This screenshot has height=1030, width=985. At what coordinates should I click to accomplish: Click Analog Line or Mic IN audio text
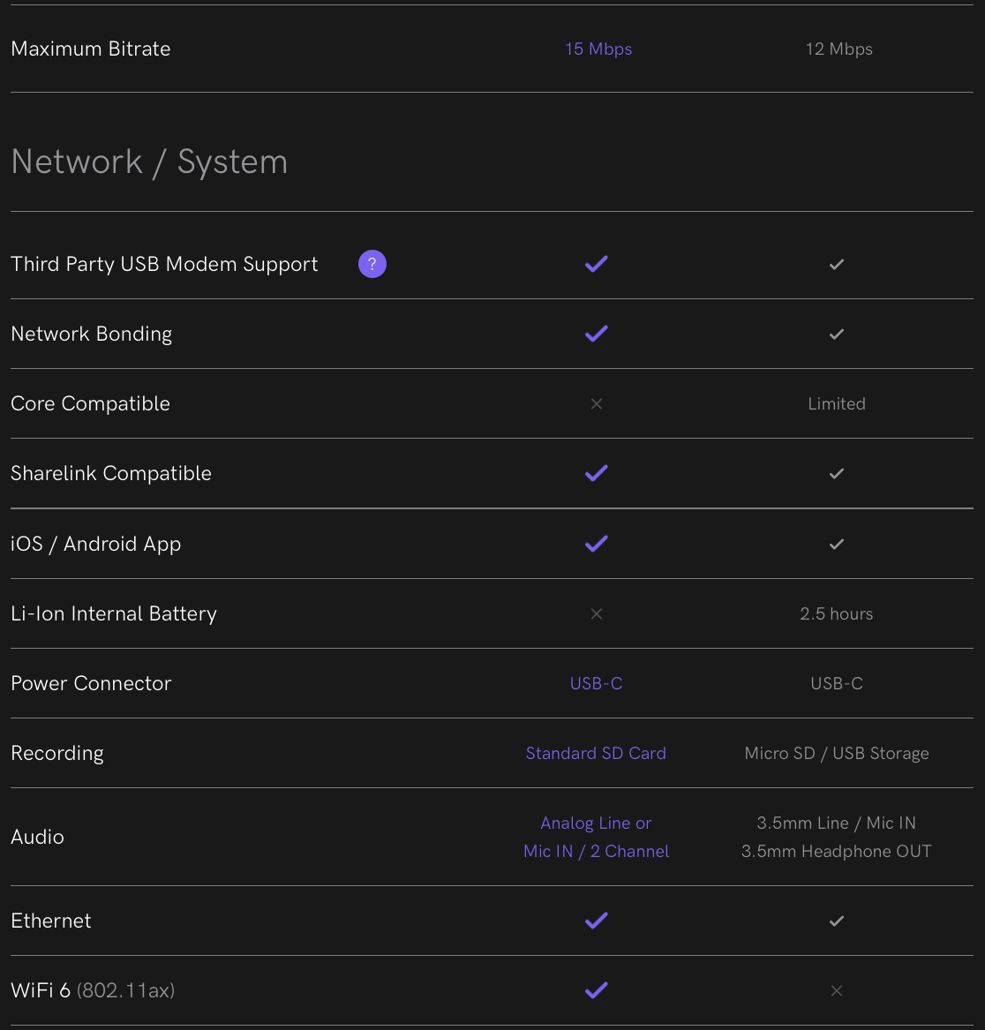tap(596, 837)
